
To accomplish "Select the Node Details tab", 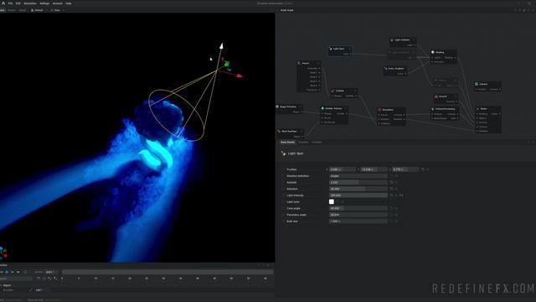I will pos(287,142).
